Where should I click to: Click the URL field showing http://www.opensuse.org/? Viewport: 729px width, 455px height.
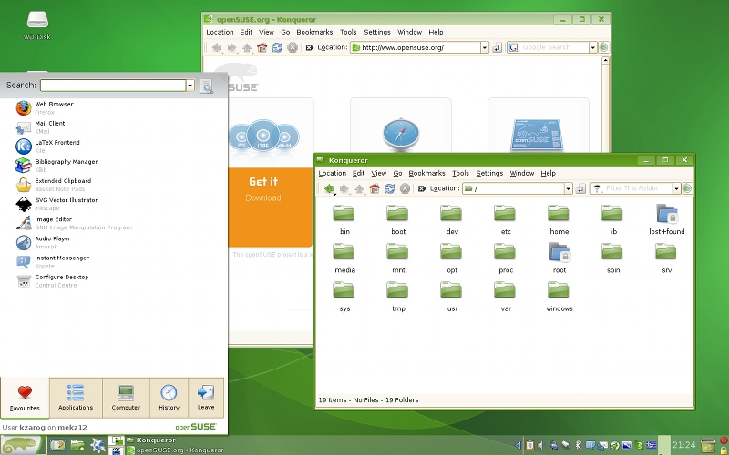(x=416, y=47)
